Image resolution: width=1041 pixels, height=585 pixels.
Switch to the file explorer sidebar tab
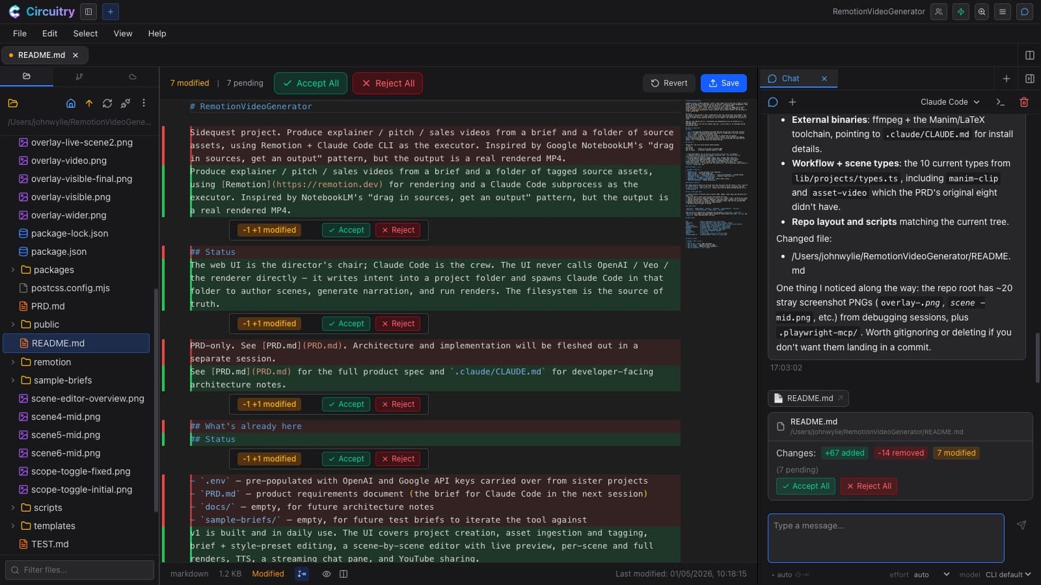click(x=27, y=76)
